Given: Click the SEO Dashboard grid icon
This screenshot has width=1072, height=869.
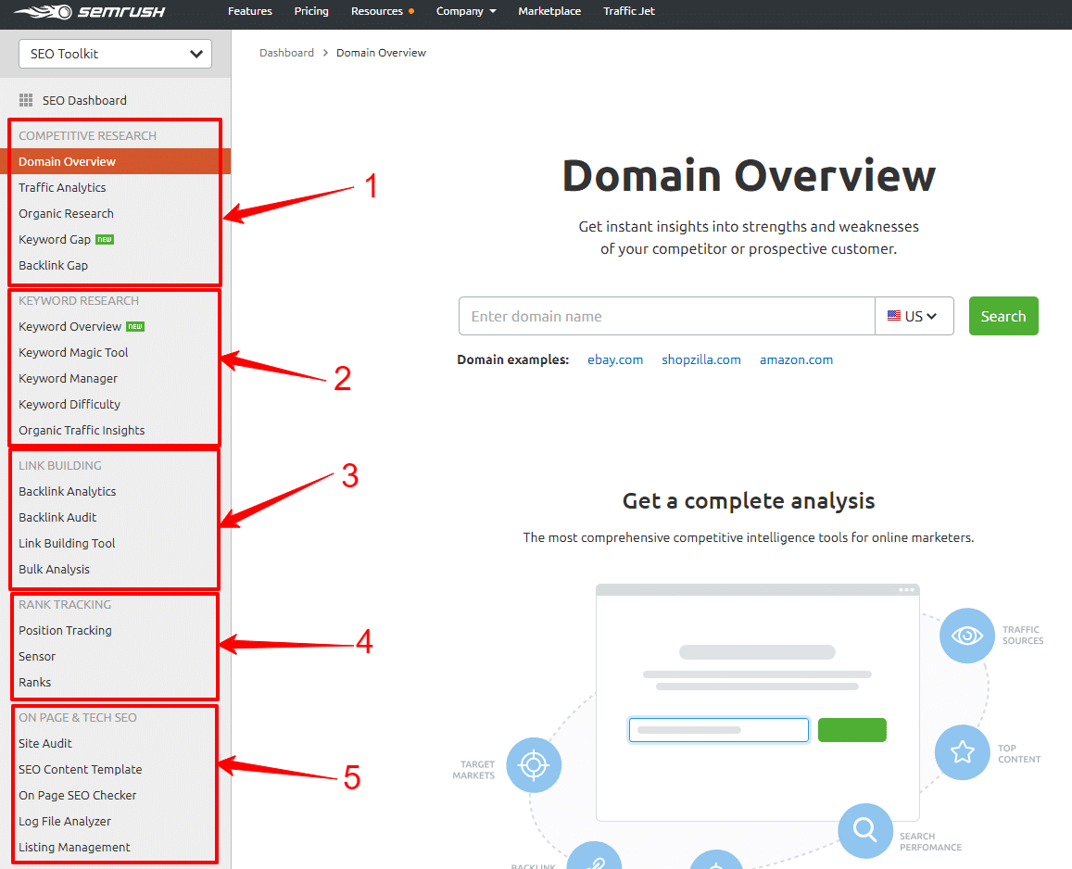Looking at the screenshot, I should tap(26, 100).
